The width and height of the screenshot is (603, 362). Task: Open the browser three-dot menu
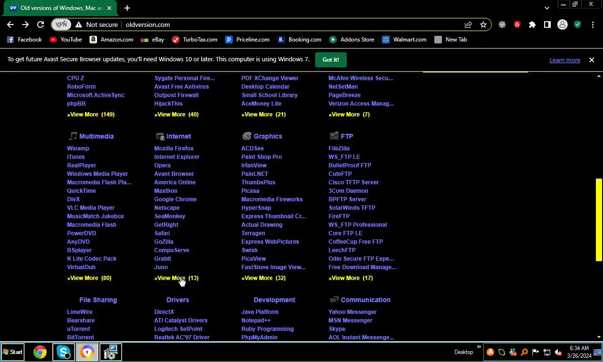click(x=593, y=25)
